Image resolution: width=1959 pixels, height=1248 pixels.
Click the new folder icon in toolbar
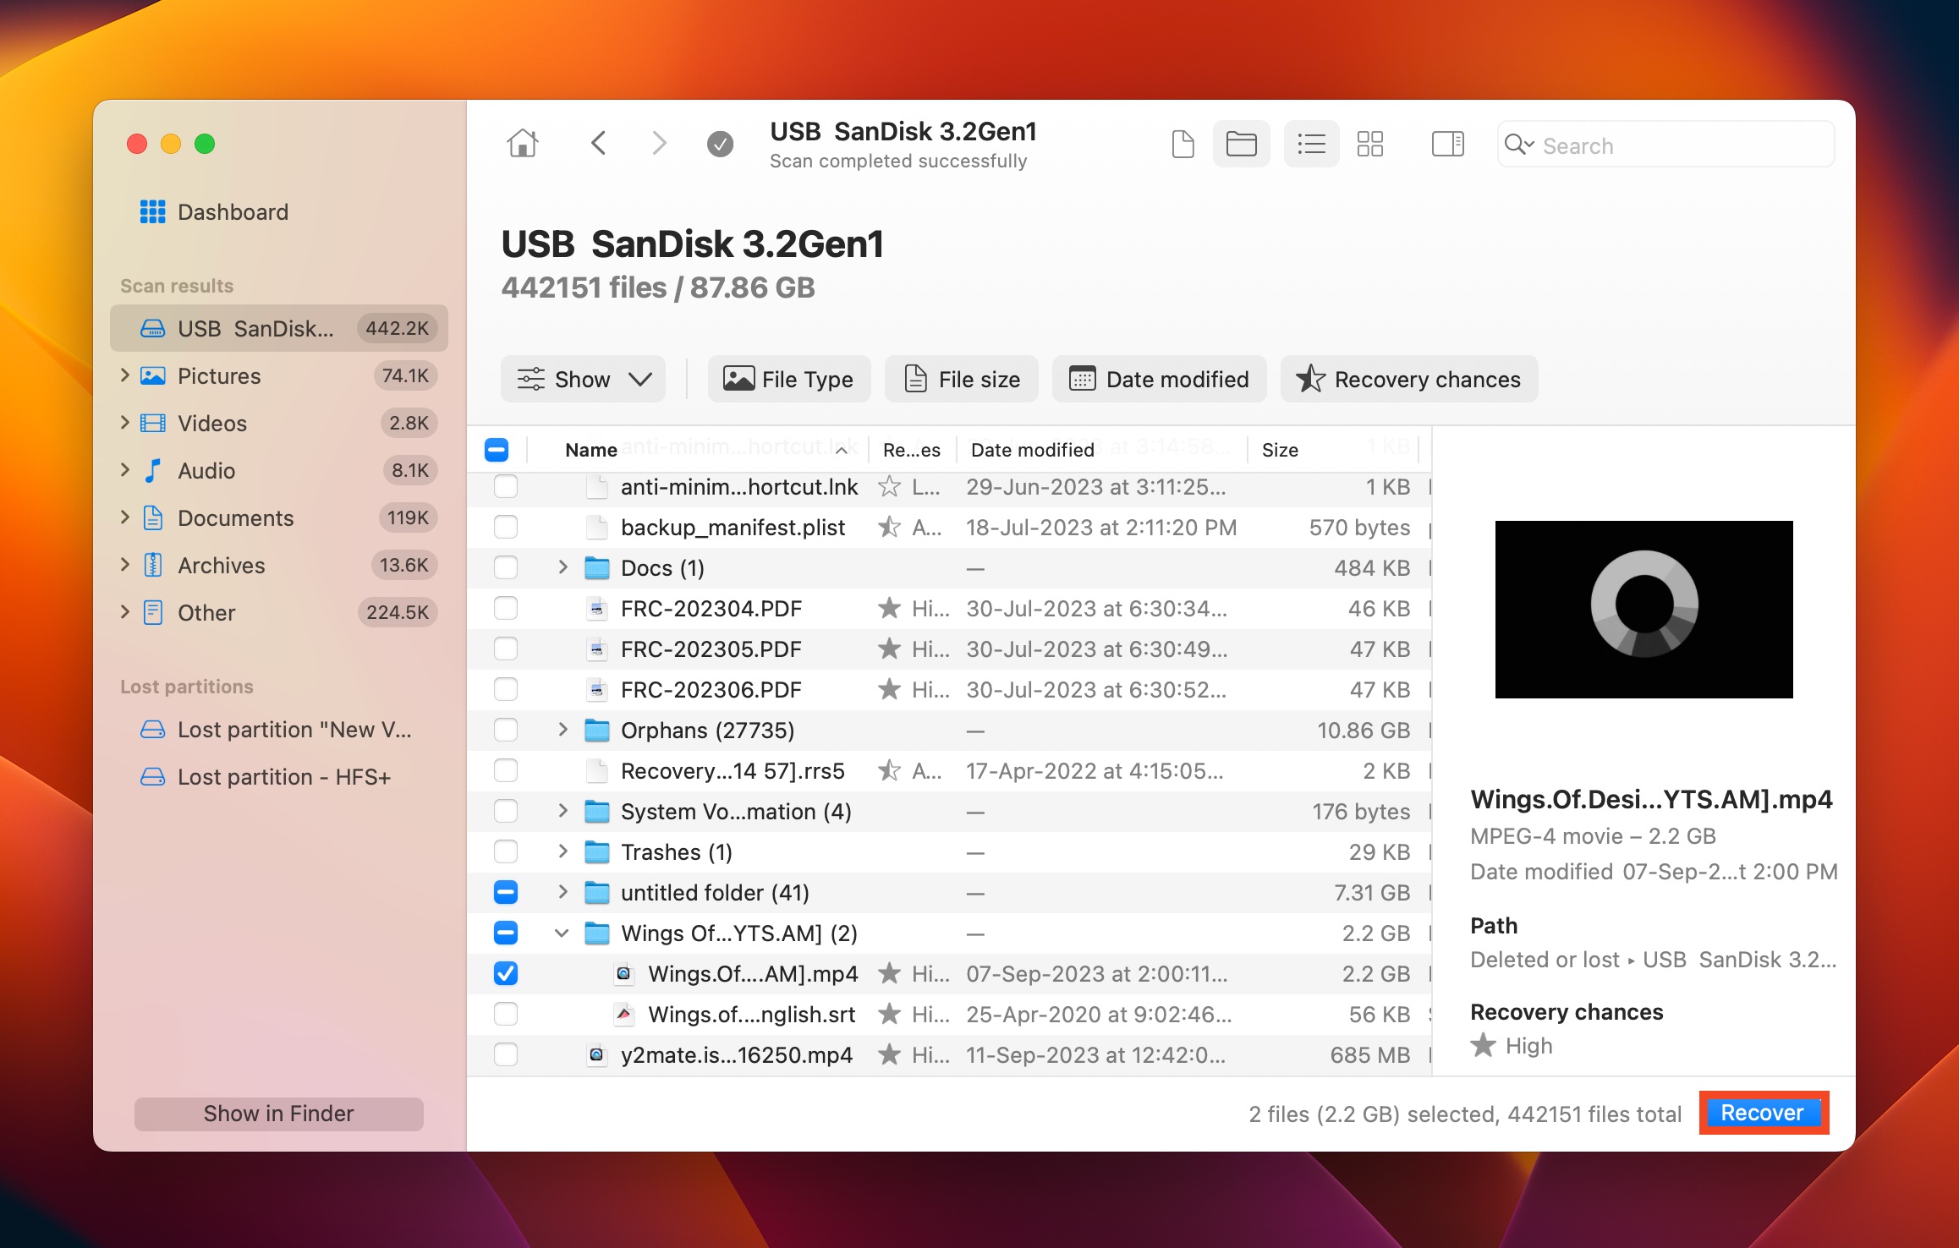pyautogui.click(x=1238, y=145)
